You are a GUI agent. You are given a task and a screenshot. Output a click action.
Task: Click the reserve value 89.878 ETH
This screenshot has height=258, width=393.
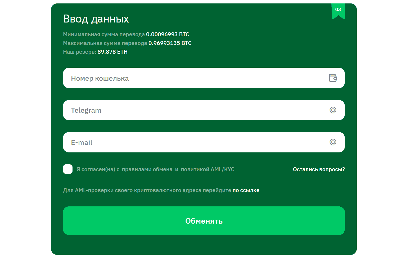112,52
